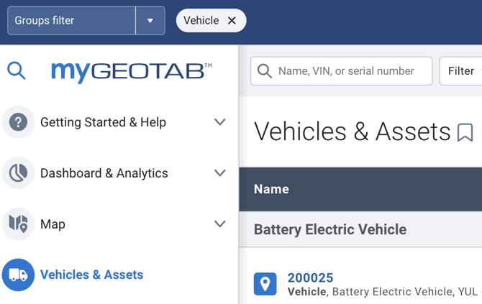The height and width of the screenshot is (304, 482).
Task: Open the Groups filter dropdown arrow
Action: point(150,21)
